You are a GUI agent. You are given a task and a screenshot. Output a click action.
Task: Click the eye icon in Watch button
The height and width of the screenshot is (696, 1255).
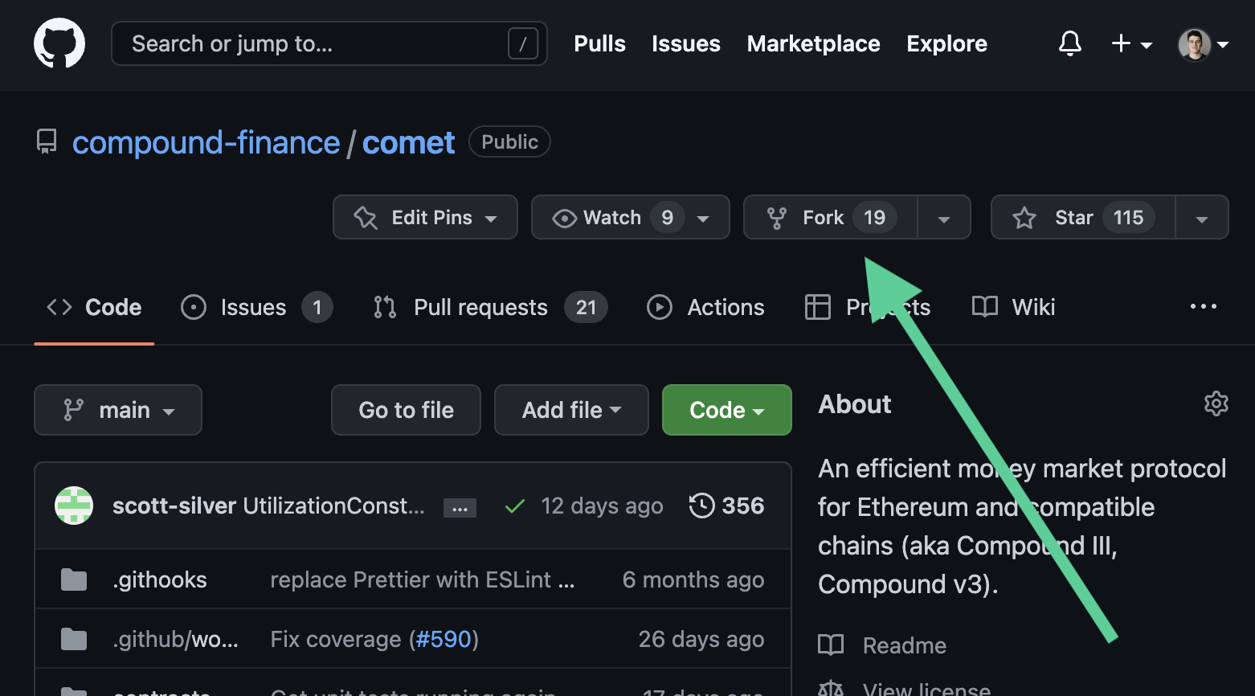565,218
